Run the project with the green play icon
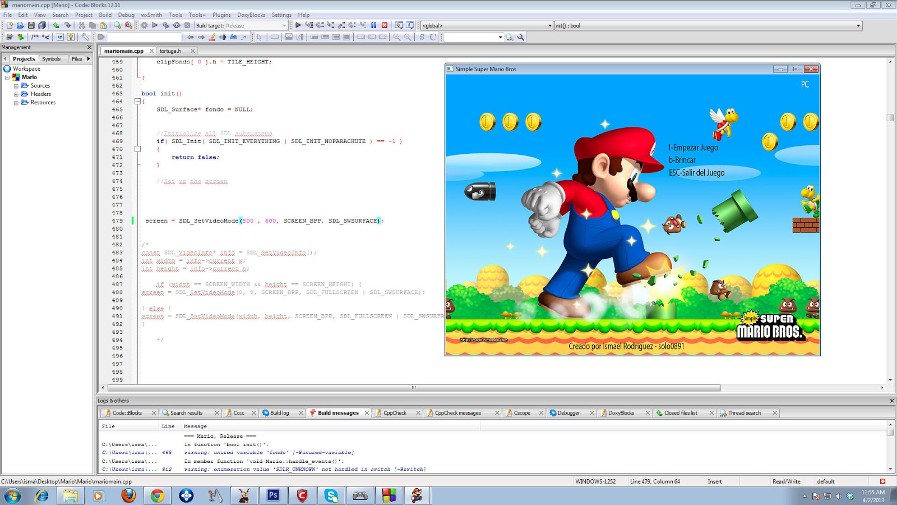 155,25
